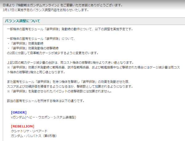Click line 'スコアおよび功績評価を獲得するように'
Screen dimensions: 185x141
(70, 87)
